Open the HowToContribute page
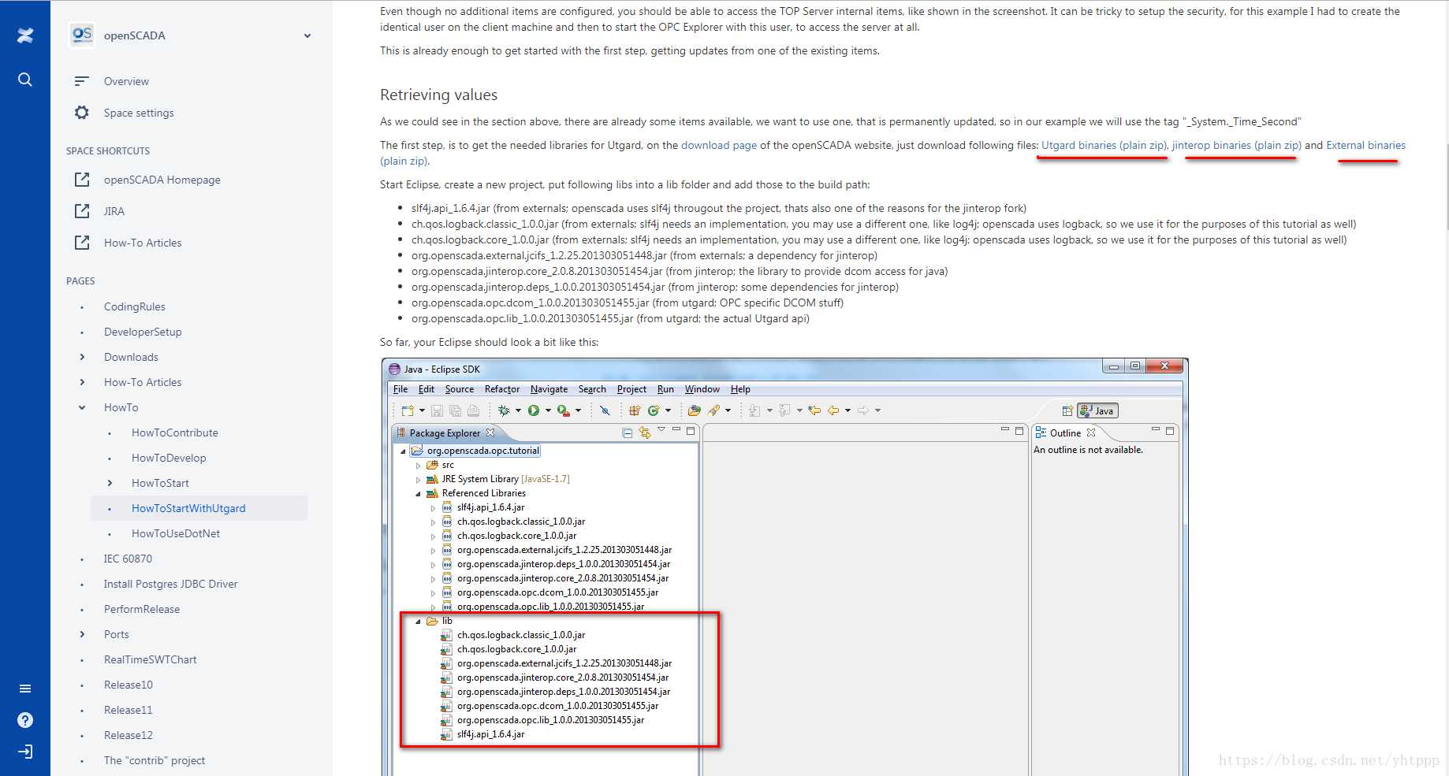This screenshot has height=776, width=1449. point(175,433)
